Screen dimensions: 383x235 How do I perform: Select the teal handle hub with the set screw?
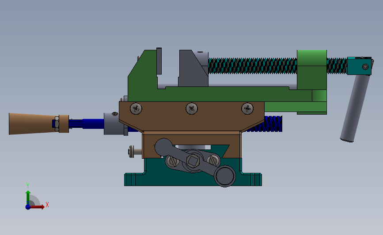point(359,66)
